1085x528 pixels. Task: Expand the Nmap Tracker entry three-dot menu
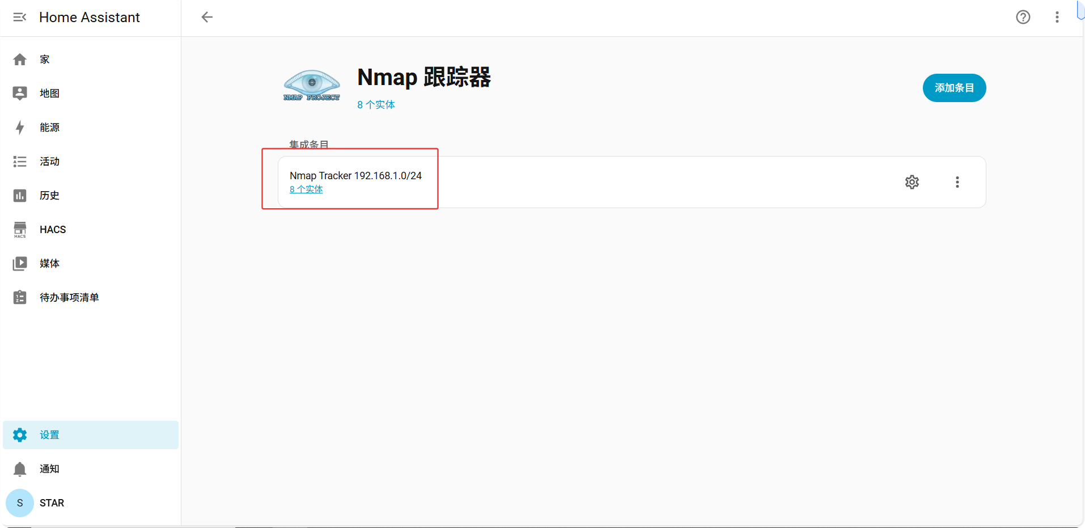pyautogui.click(x=957, y=182)
